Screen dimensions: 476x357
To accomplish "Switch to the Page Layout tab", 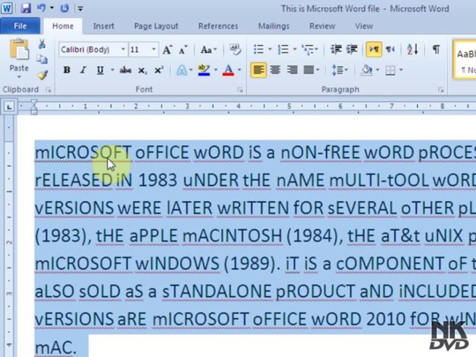I will (x=156, y=26).
